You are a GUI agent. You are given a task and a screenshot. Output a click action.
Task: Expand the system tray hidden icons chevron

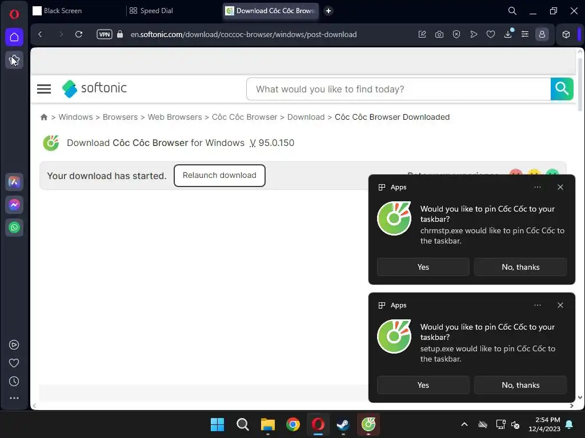464,424
